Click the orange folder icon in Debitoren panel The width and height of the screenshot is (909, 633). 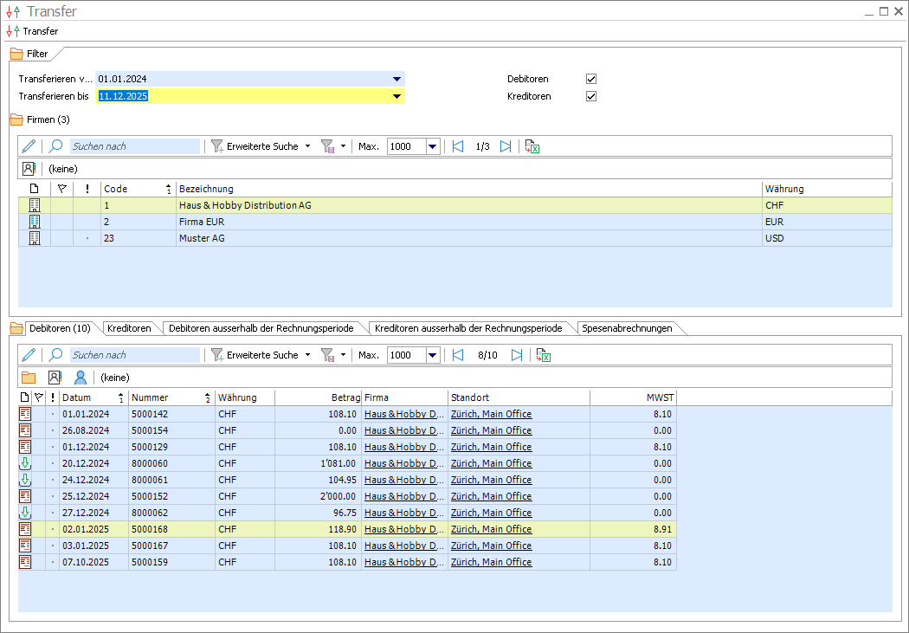(29, 378)
